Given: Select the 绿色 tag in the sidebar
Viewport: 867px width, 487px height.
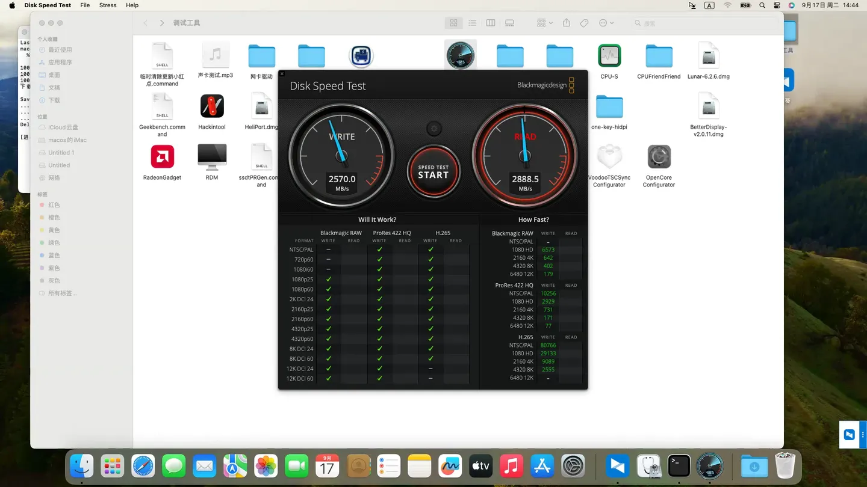Looking at the screenshot, I should click(x=54, y=242).
